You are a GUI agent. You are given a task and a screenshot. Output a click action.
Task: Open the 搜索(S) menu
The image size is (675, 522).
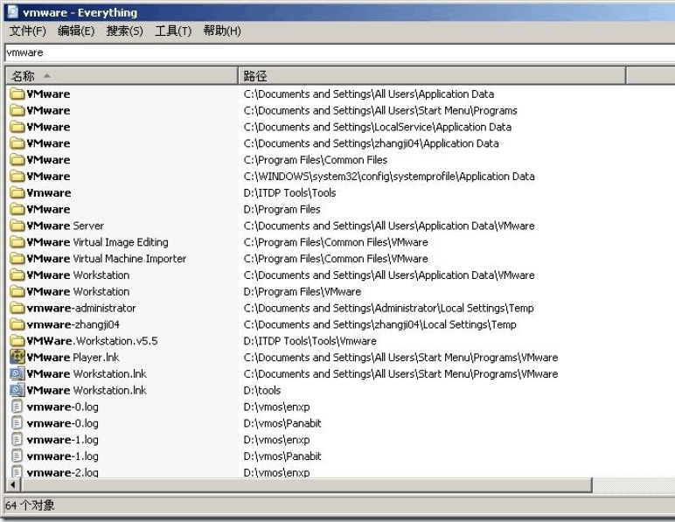[x=124, y=31]
